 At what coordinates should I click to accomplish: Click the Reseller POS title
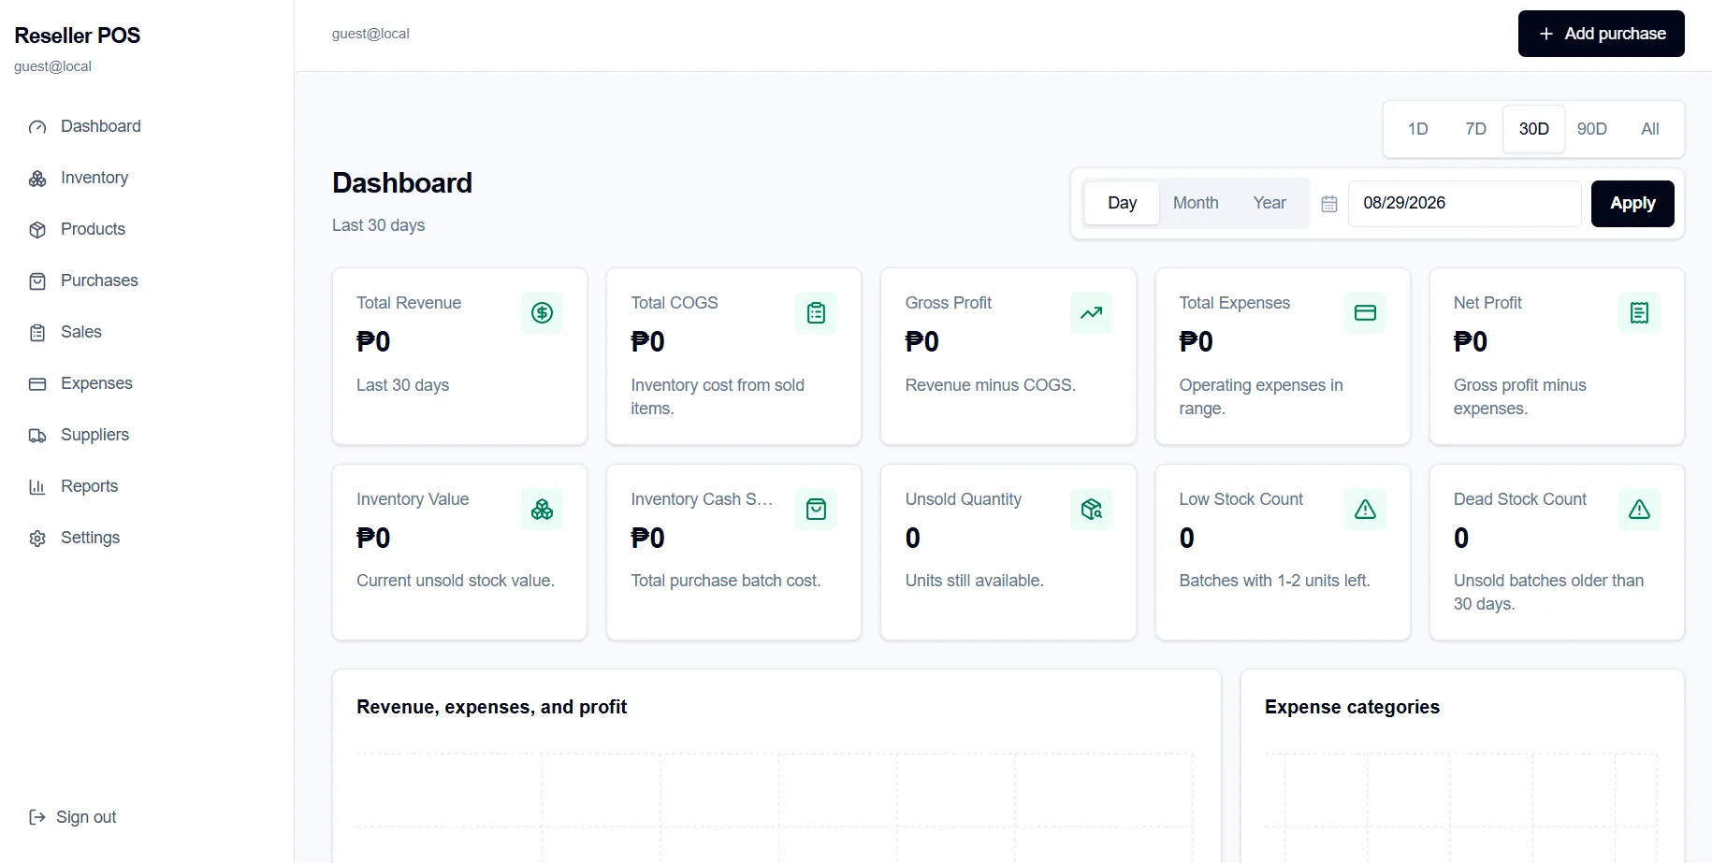[x=78, y=36]
